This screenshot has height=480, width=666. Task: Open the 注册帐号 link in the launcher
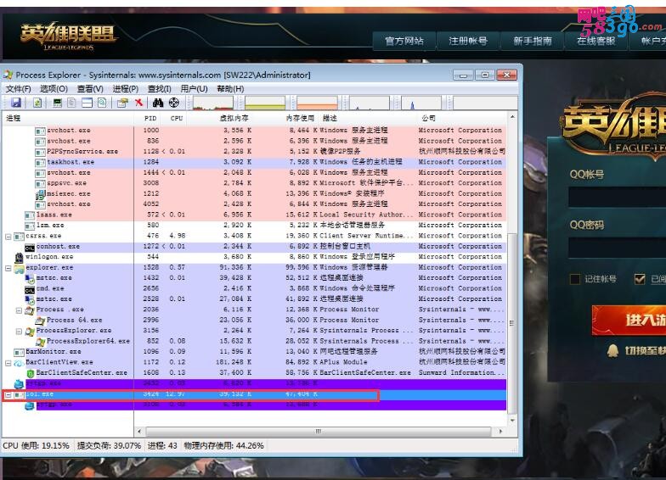coord(468,41)
